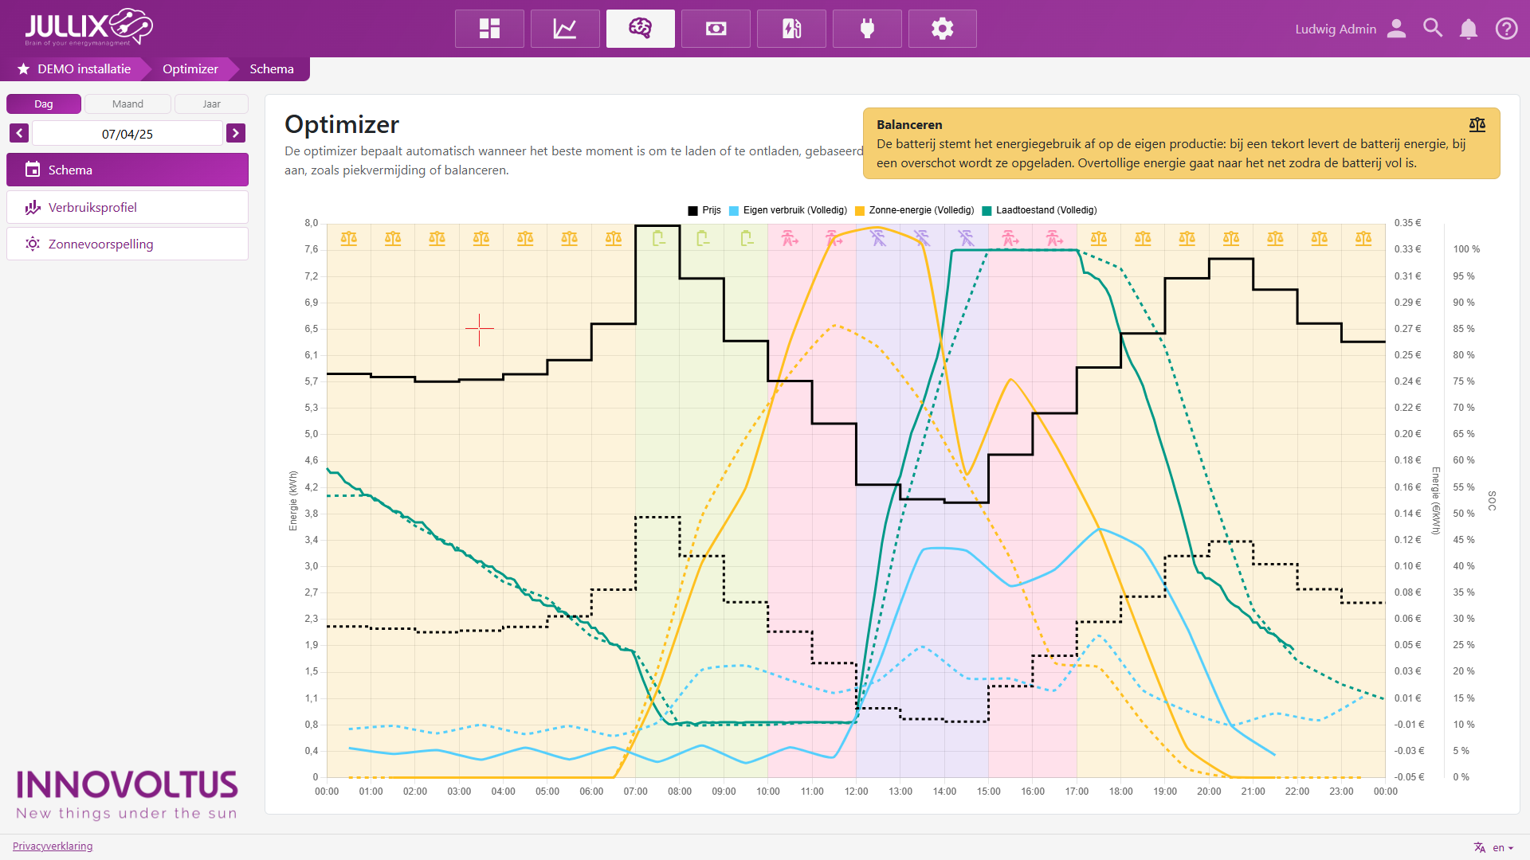The width and height of the screenshot is (1530, 860).
Task: Click the notifications bell icon
Action: point(1468,29)
